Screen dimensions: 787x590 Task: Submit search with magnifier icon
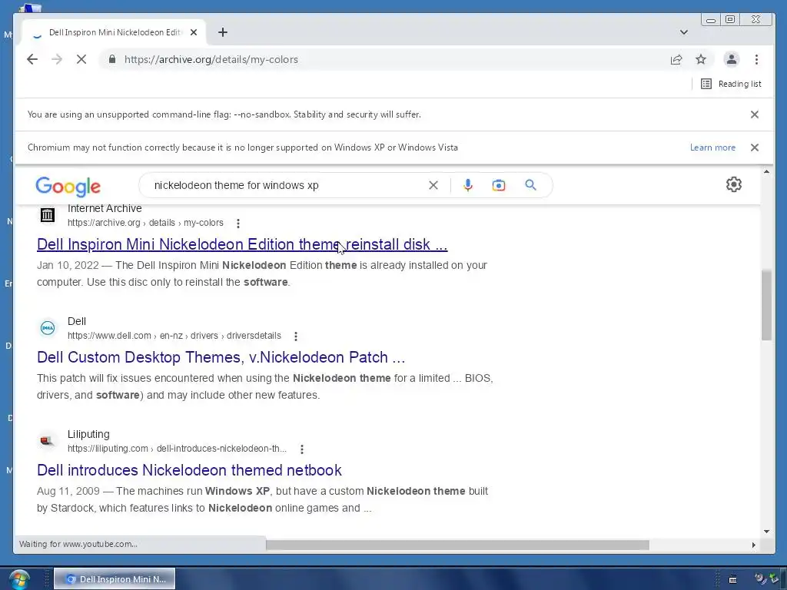[530, 185]
